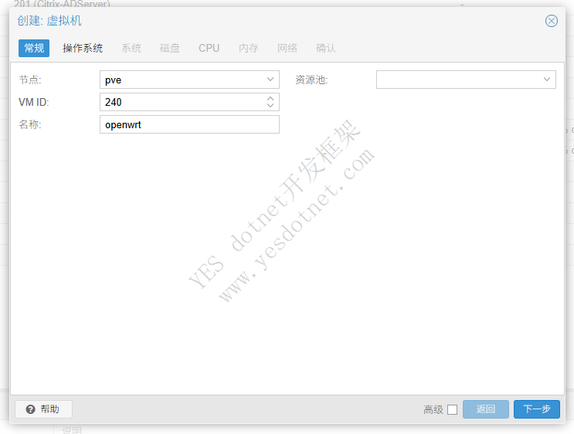Open the 操作系统 tab

pyautogui.click(x=83, y=49)
